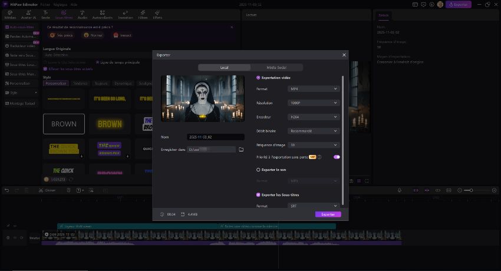
Task: Toggle 'Effacer les sous-titres actuels' checkbox
Action: point(45,69)
